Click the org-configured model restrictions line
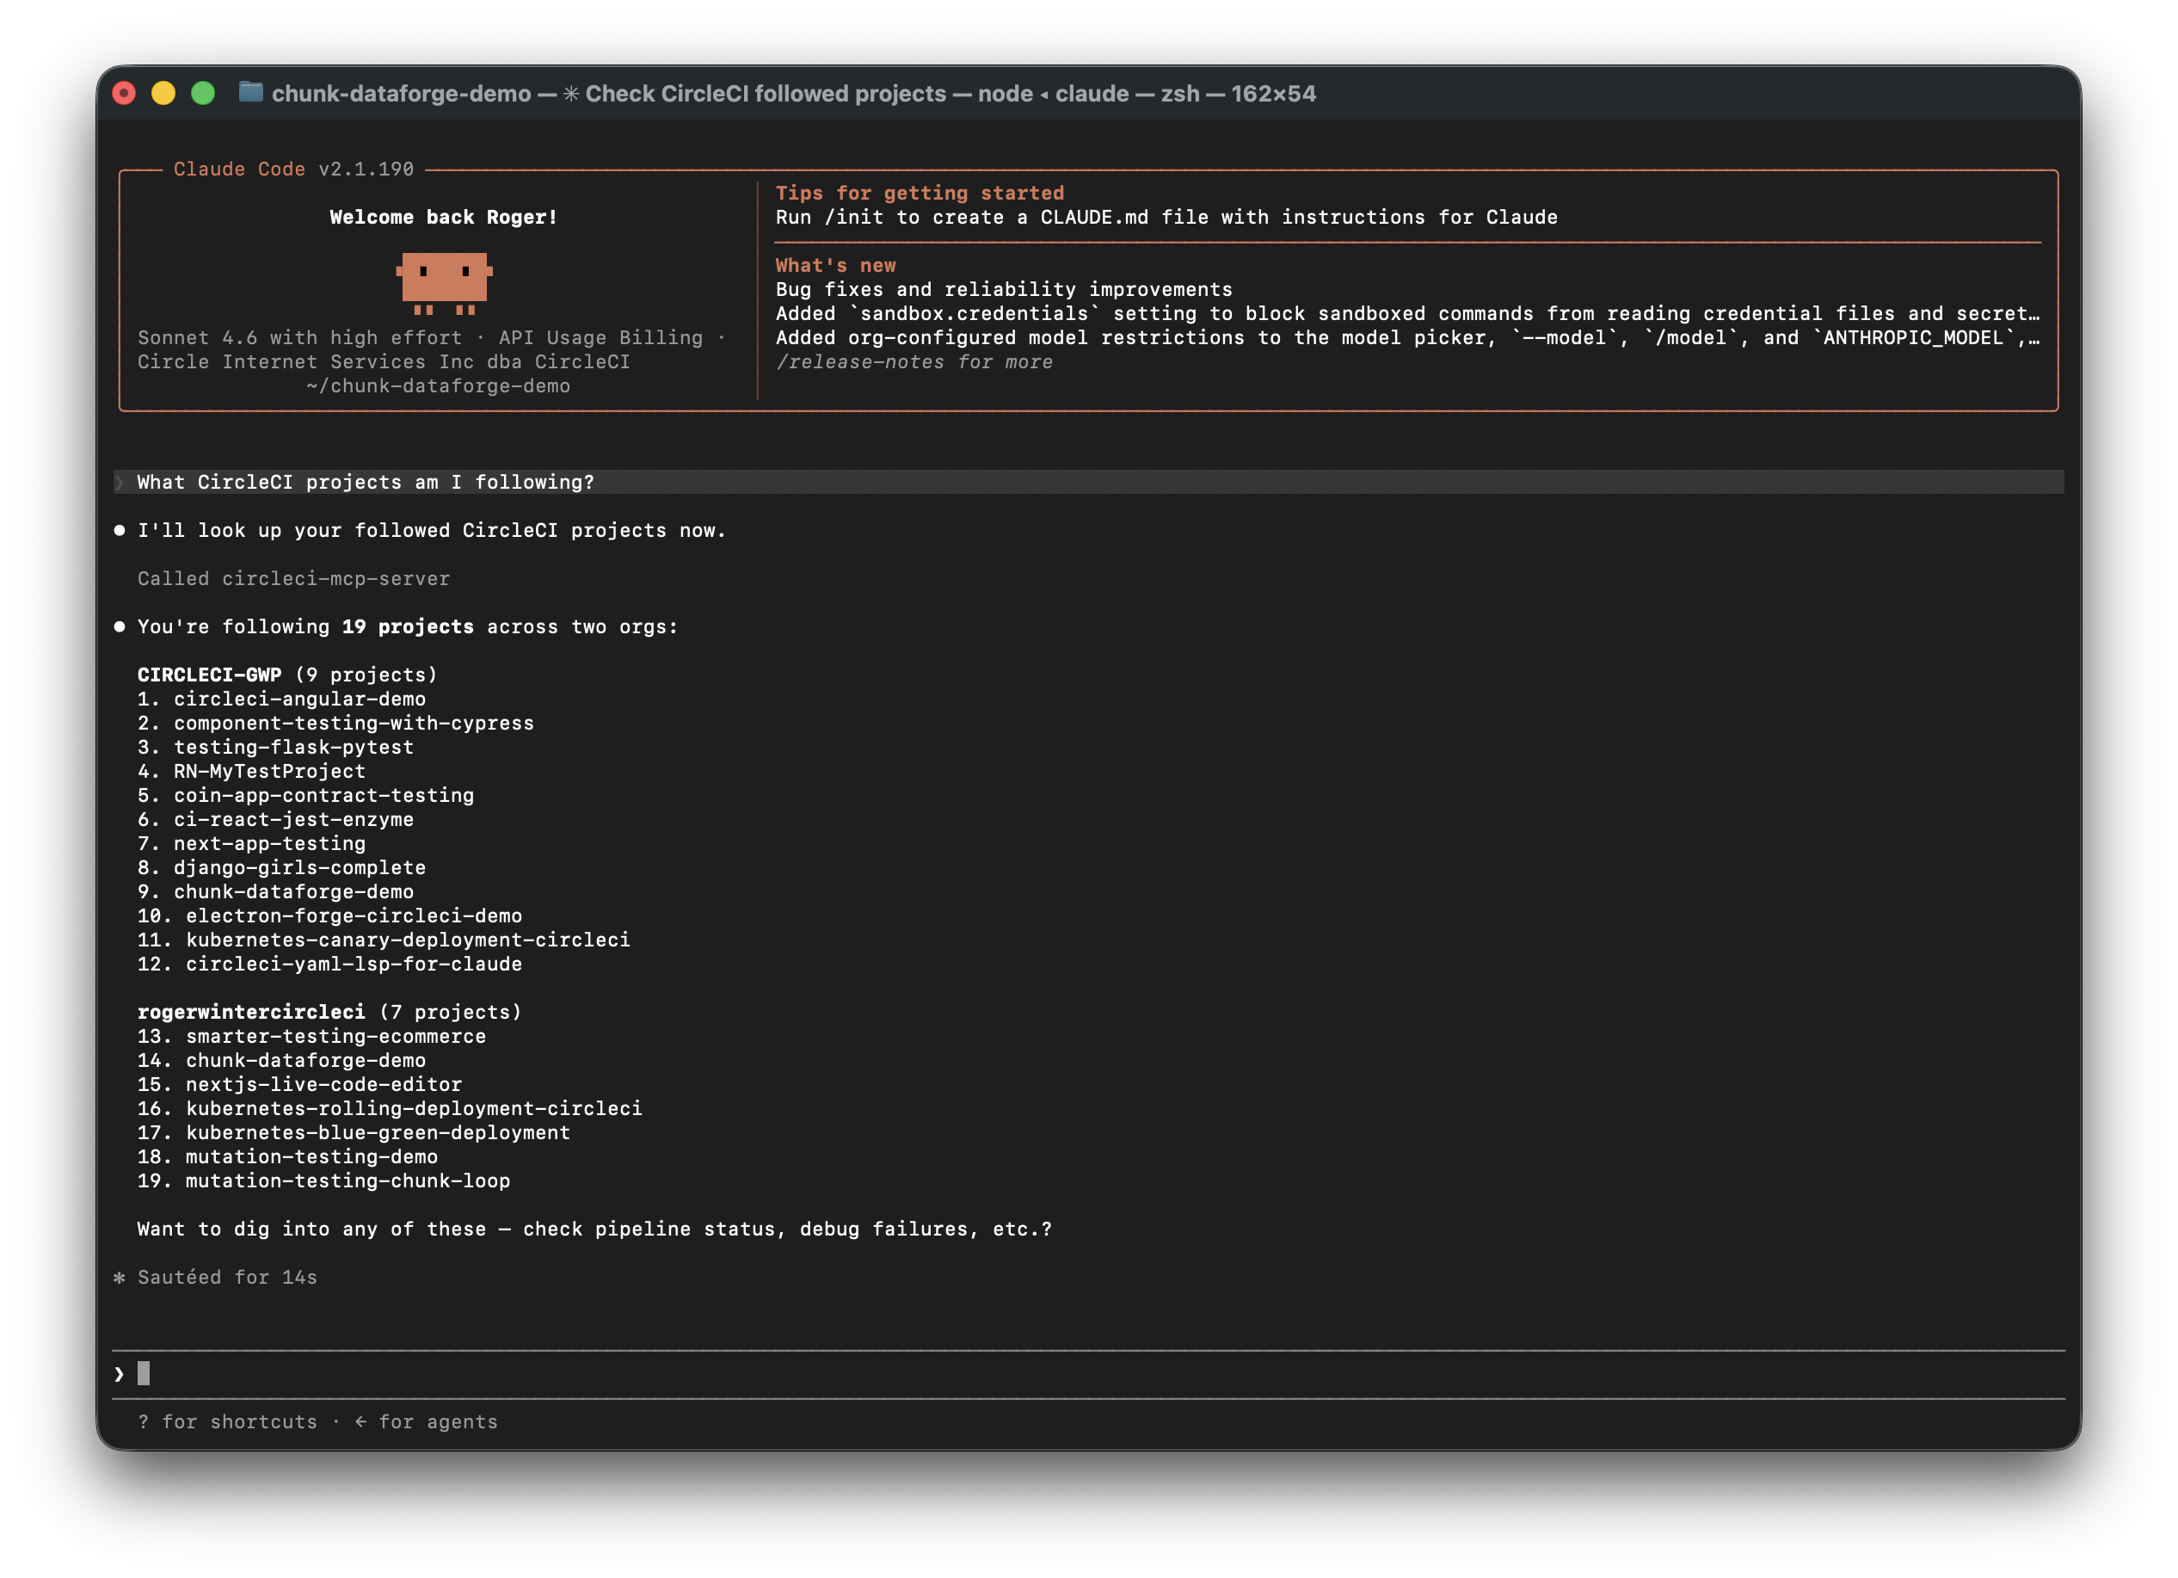 1407,337
